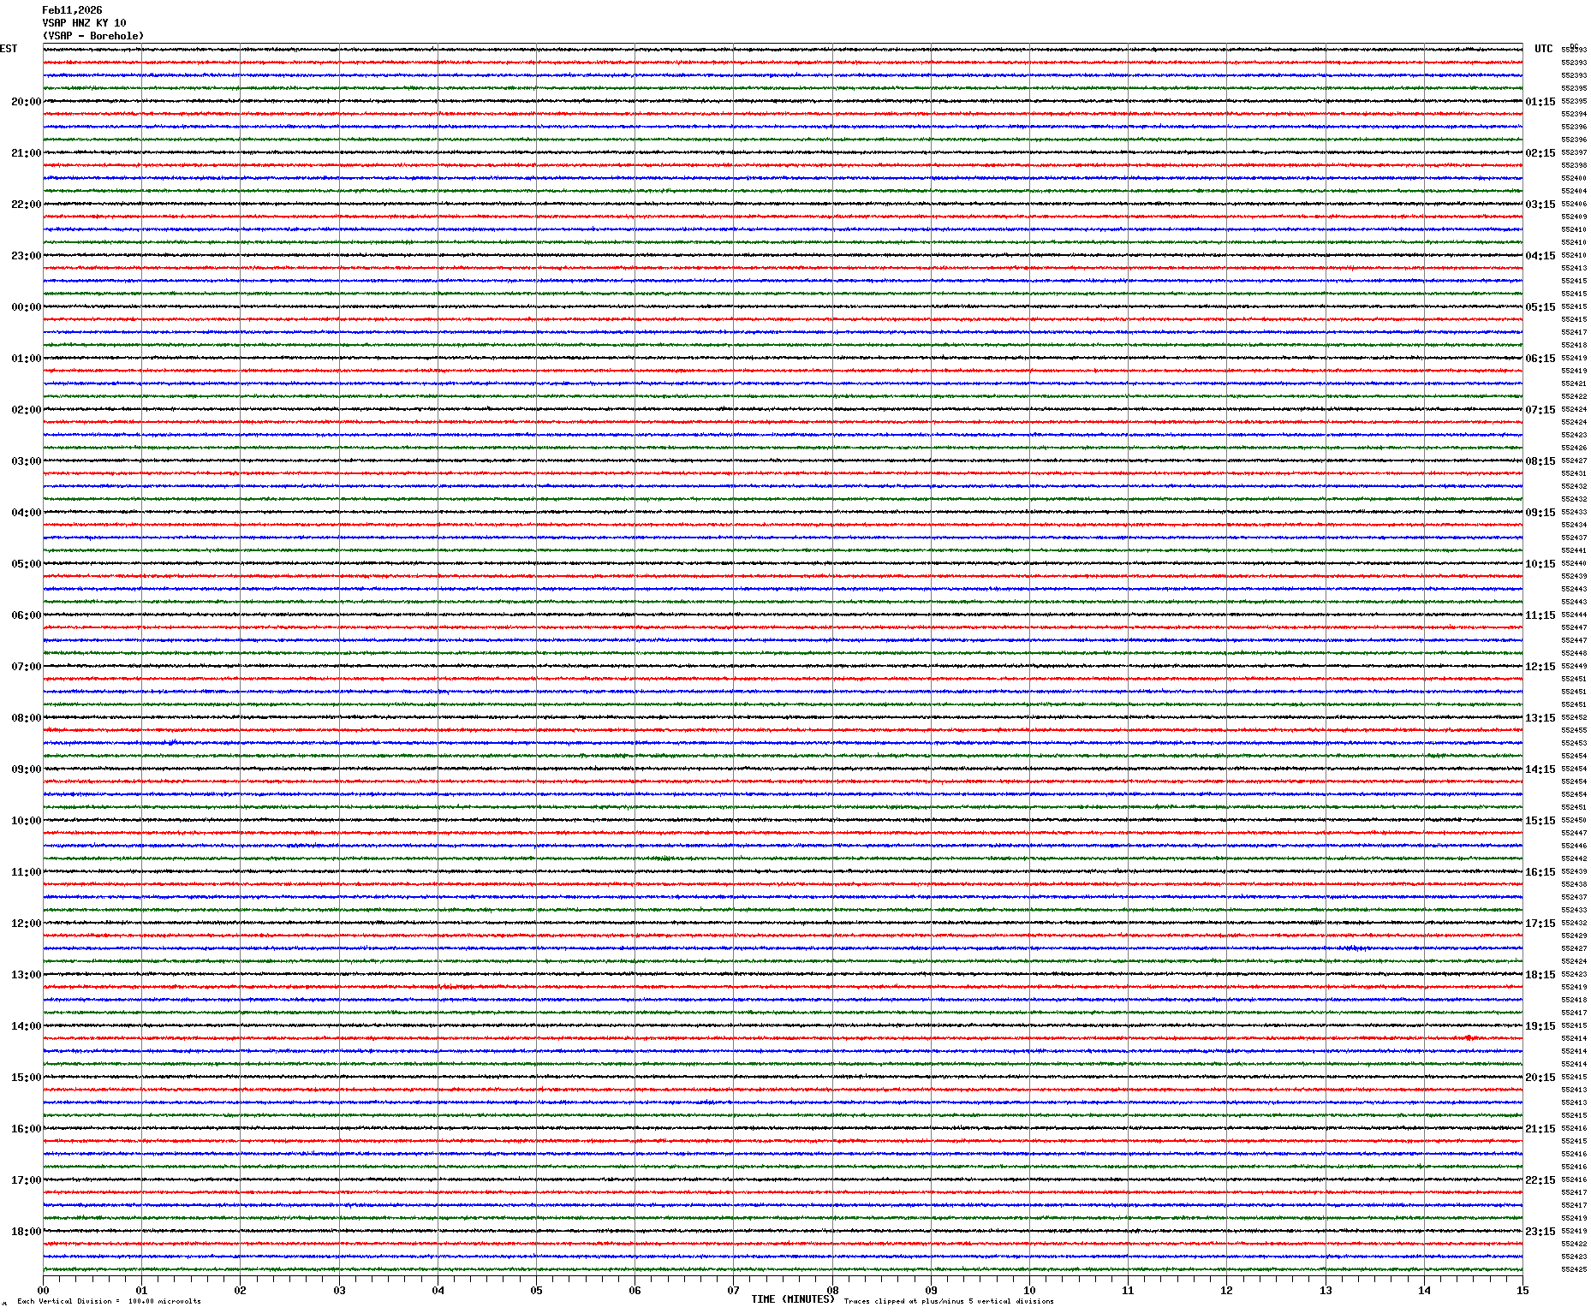Click the VSAP HNZ KY 10 station title
Image resolution: width=1591 pixels, height=1313 pixels.
84,23
